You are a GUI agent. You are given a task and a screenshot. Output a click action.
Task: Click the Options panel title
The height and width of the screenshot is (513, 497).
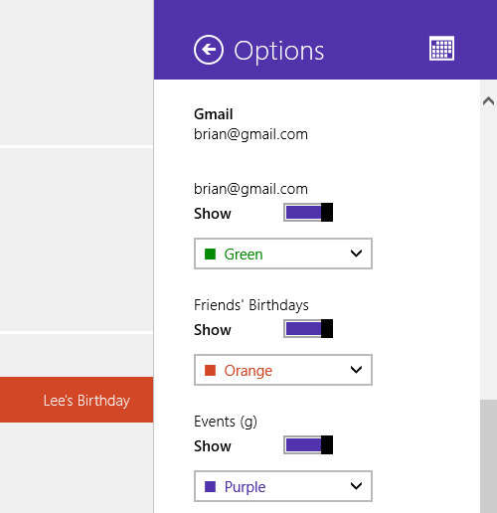pyautogui.click(x=278, y=51)
